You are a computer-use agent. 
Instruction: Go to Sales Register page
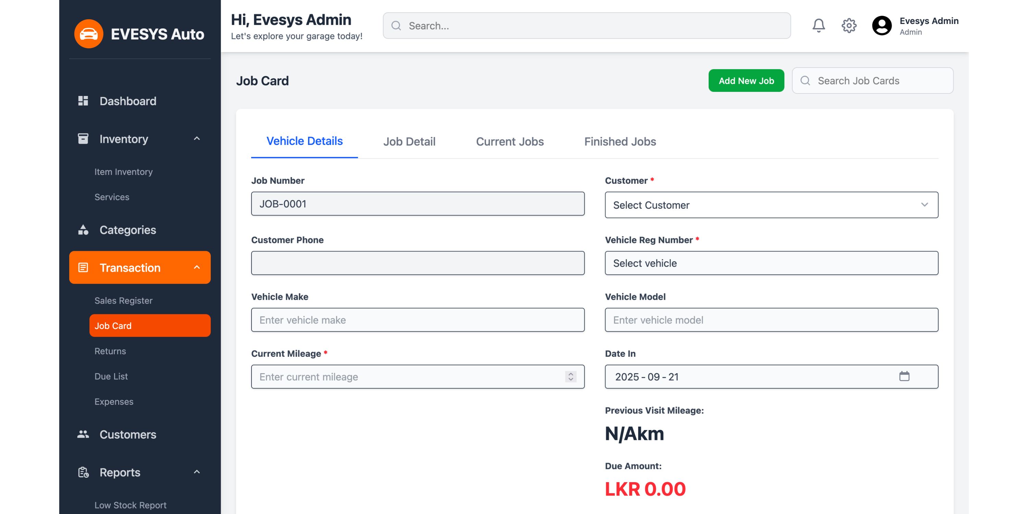pos(123,301)
